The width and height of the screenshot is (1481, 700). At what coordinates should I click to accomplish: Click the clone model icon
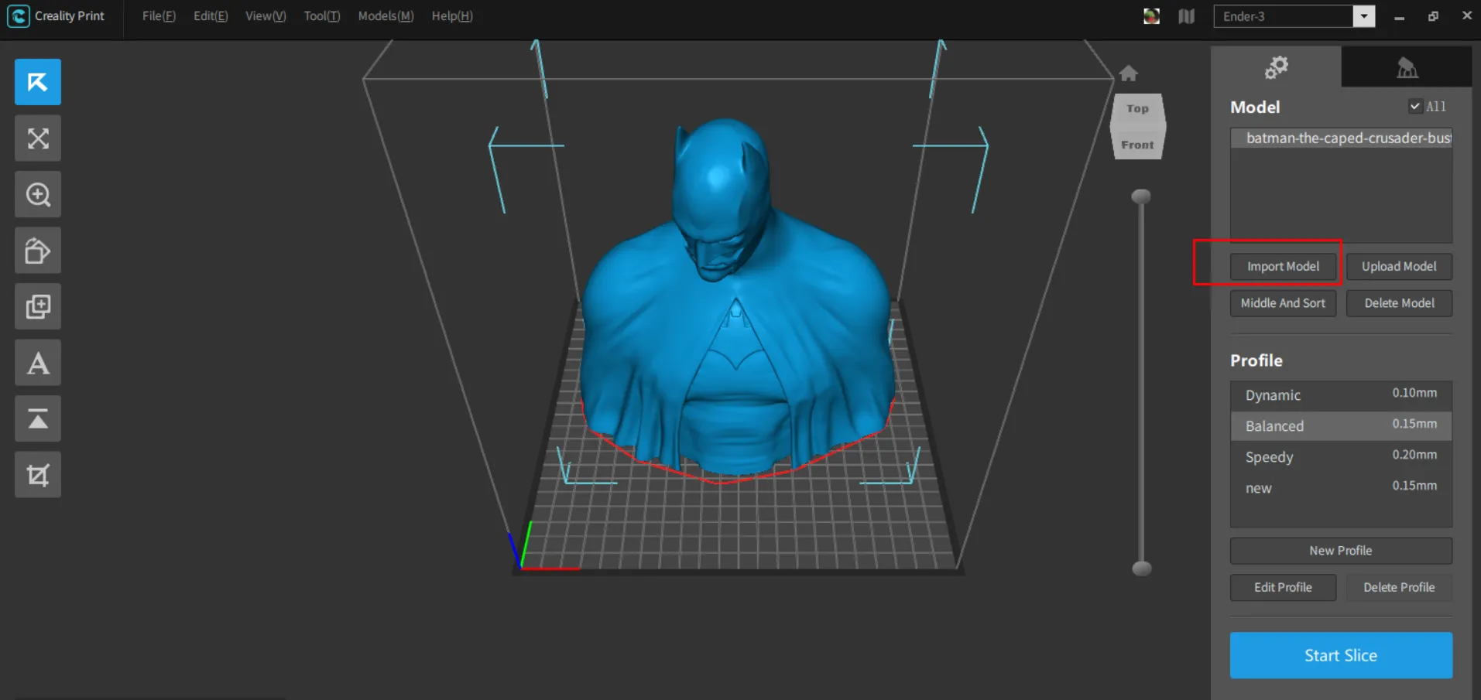tap(37, 307)
